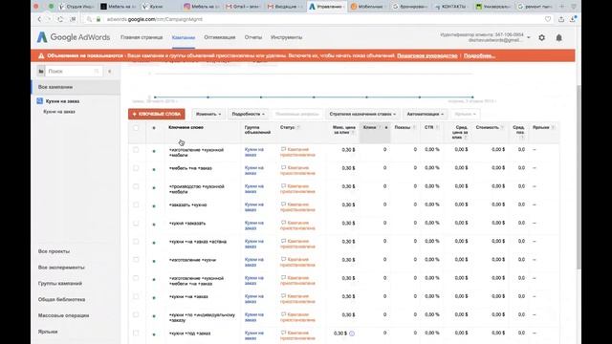Reload the page with the browser refresh icon
Screen dimensions: 612x344
pyautogui.click(x=60, y=19)
